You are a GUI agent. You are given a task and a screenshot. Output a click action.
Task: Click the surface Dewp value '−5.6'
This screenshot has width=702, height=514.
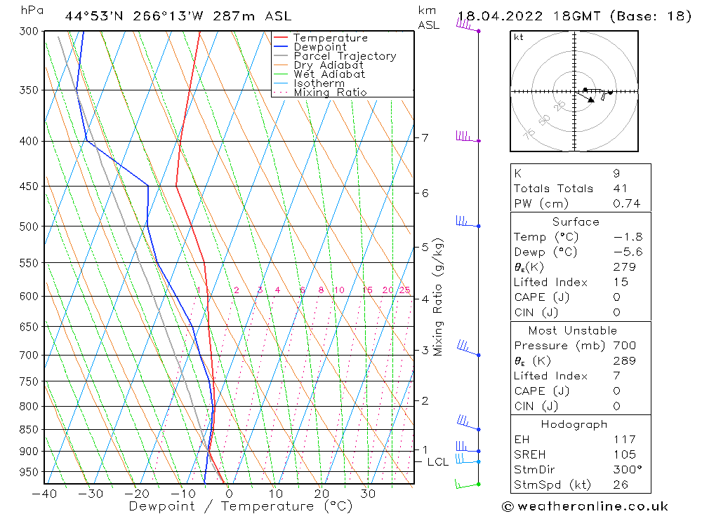(x=628, y=252)
